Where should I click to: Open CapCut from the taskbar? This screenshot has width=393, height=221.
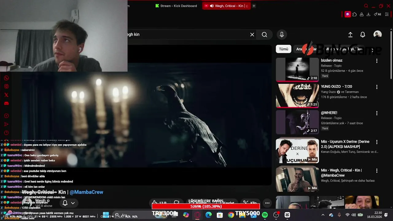click(x=287, y=215)
